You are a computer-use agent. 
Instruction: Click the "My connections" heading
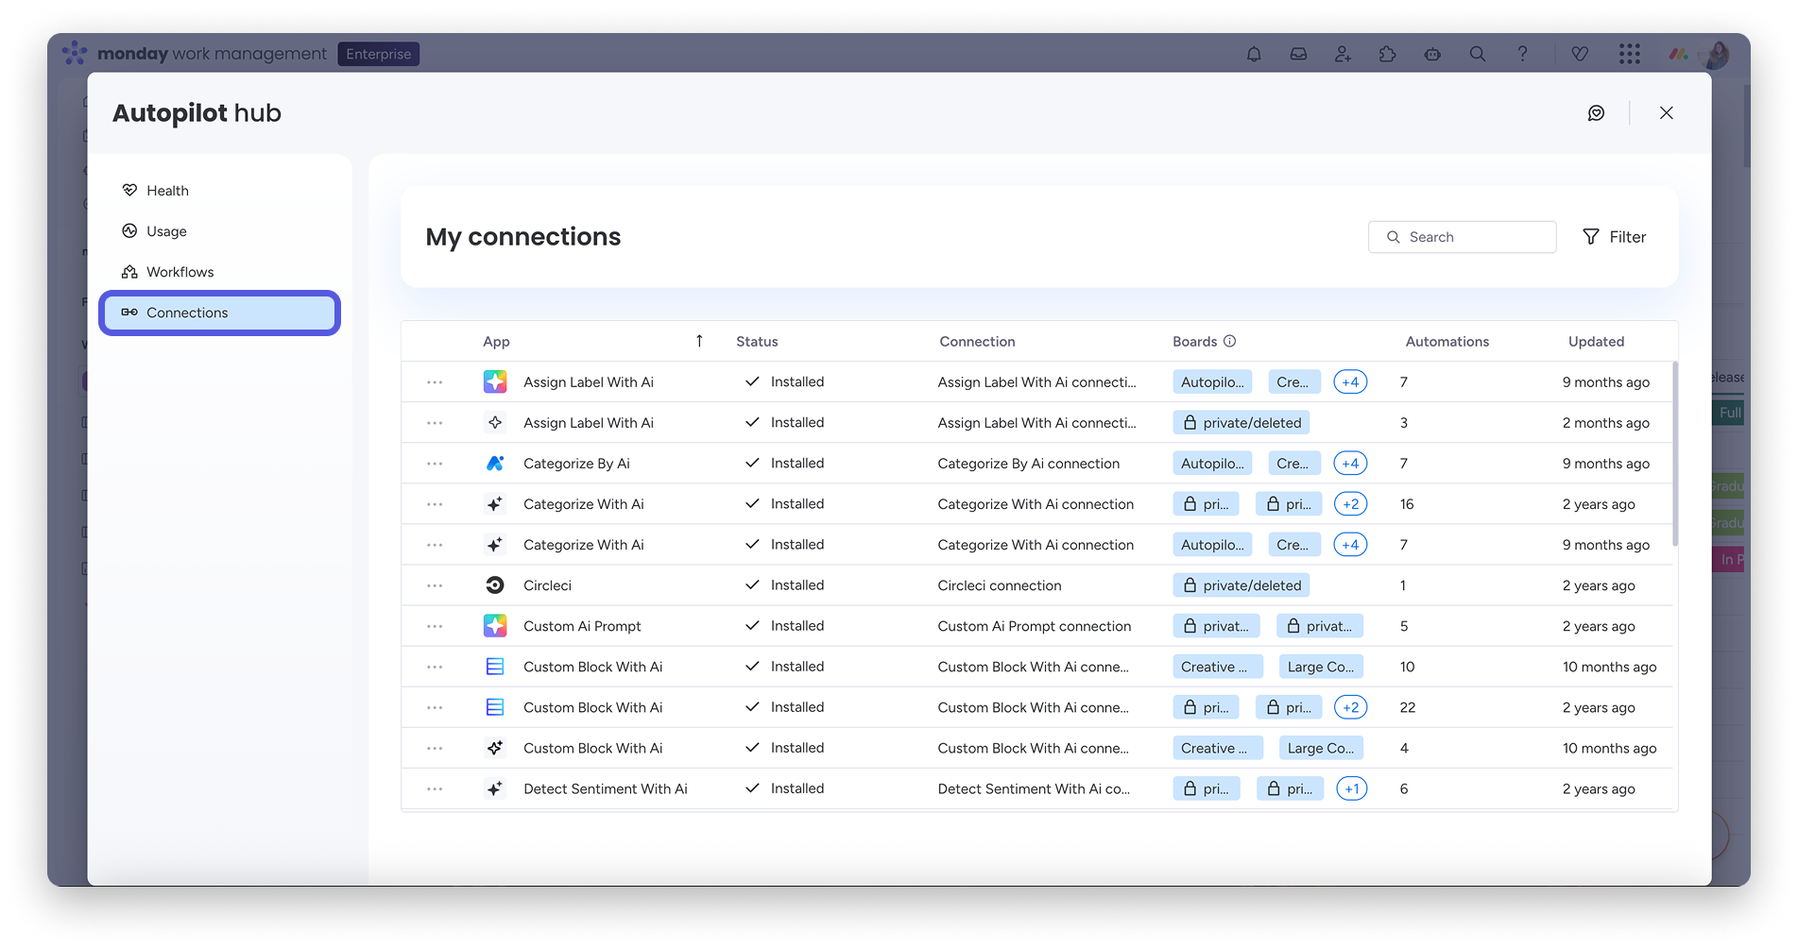pyautogui.click(x=523, y=237)
